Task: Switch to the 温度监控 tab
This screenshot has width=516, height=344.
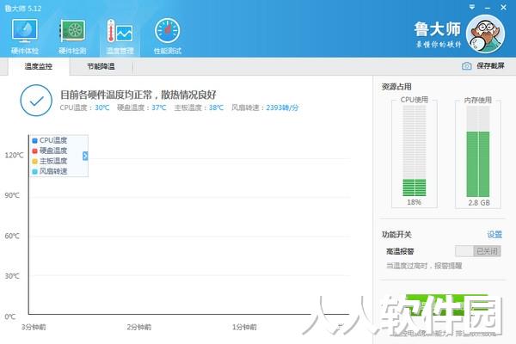Action: (x=39, y=66)
